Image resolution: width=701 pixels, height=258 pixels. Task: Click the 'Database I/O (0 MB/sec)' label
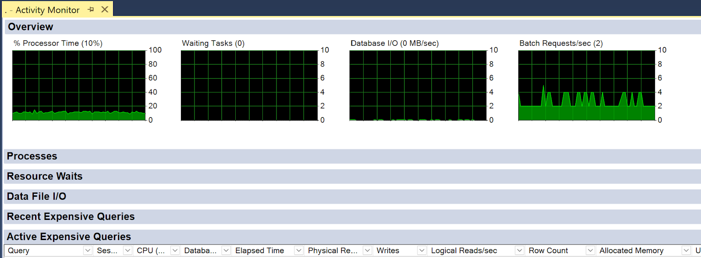click(395, 43)
